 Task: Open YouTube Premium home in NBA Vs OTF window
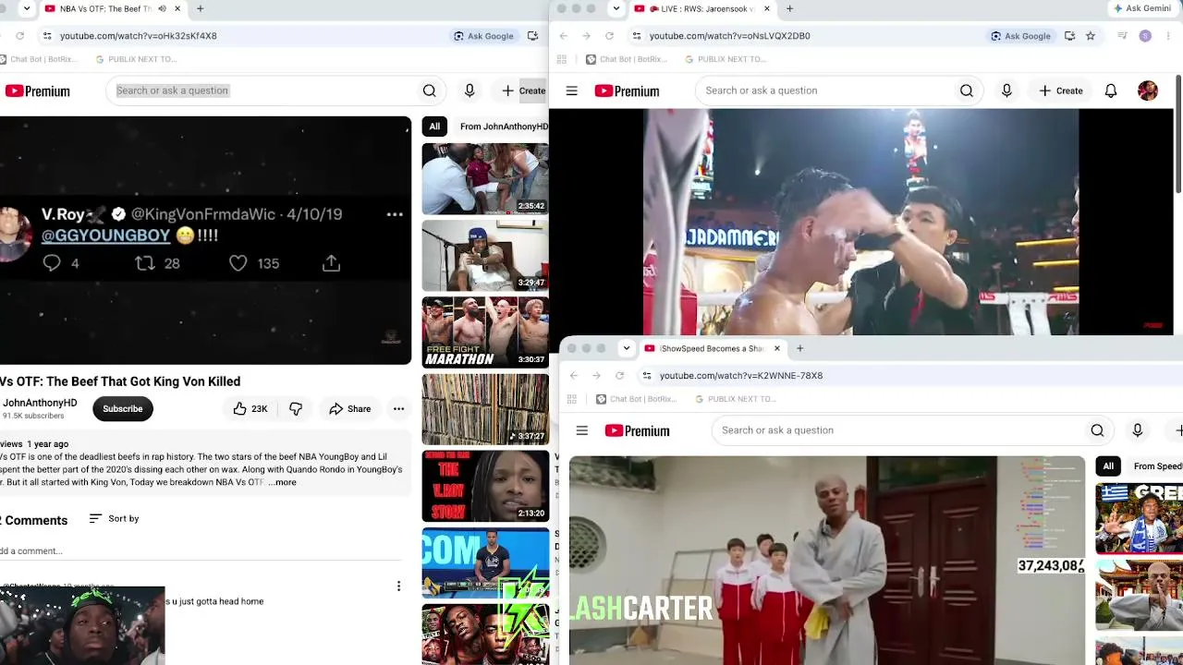[38, 91]
